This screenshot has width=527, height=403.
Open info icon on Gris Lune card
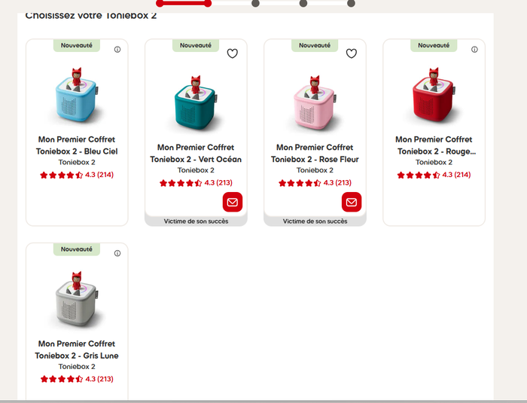tap(117, 253)
